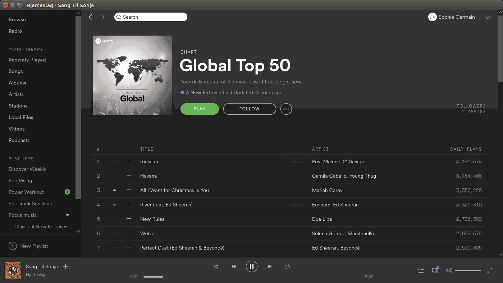Open the Surf Rock Sunshine playlist
The width and height of the screenshot is (503, 283).
pyautogui.click(x=30, y=204)
